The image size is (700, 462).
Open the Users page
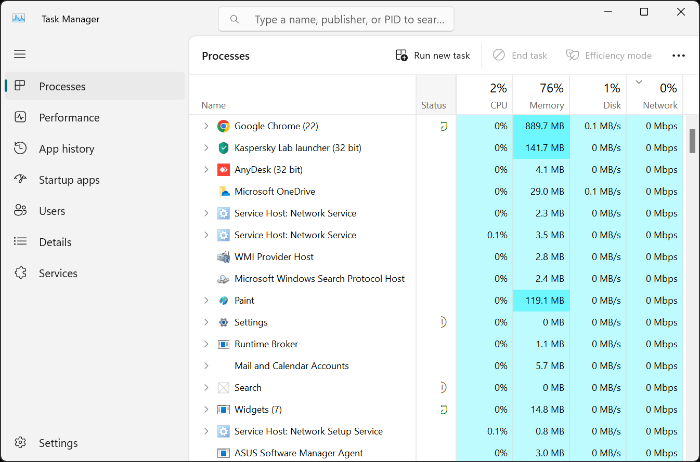coord(95,211)
